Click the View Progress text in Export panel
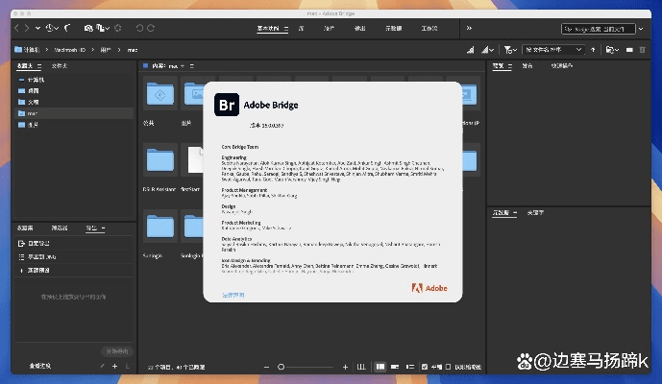 coord(40,367)
